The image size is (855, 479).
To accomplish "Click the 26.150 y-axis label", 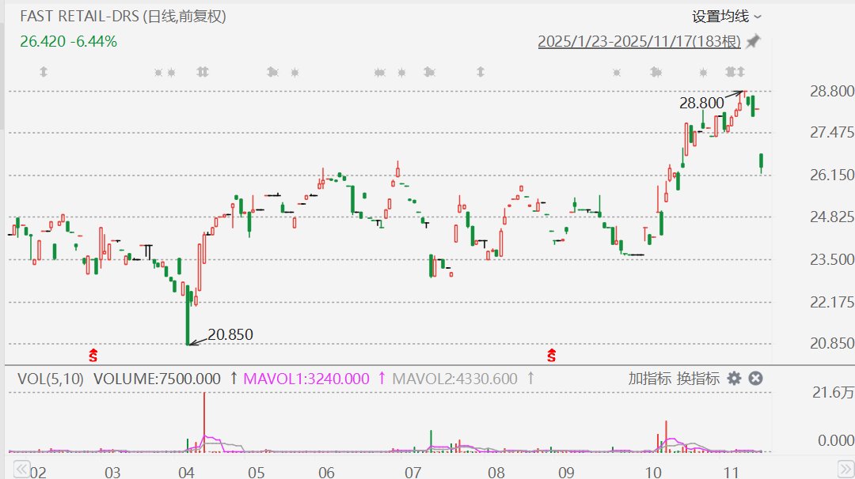I will pos(831,175).
